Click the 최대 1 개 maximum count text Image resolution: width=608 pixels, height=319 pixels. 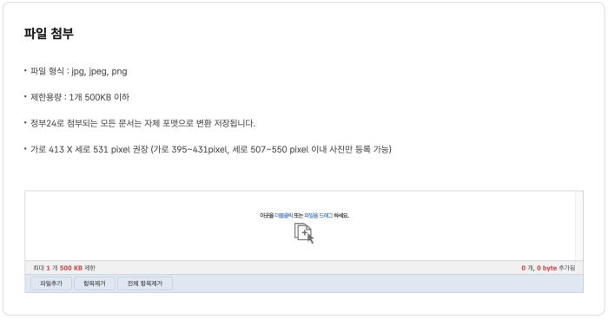[45, 268]
